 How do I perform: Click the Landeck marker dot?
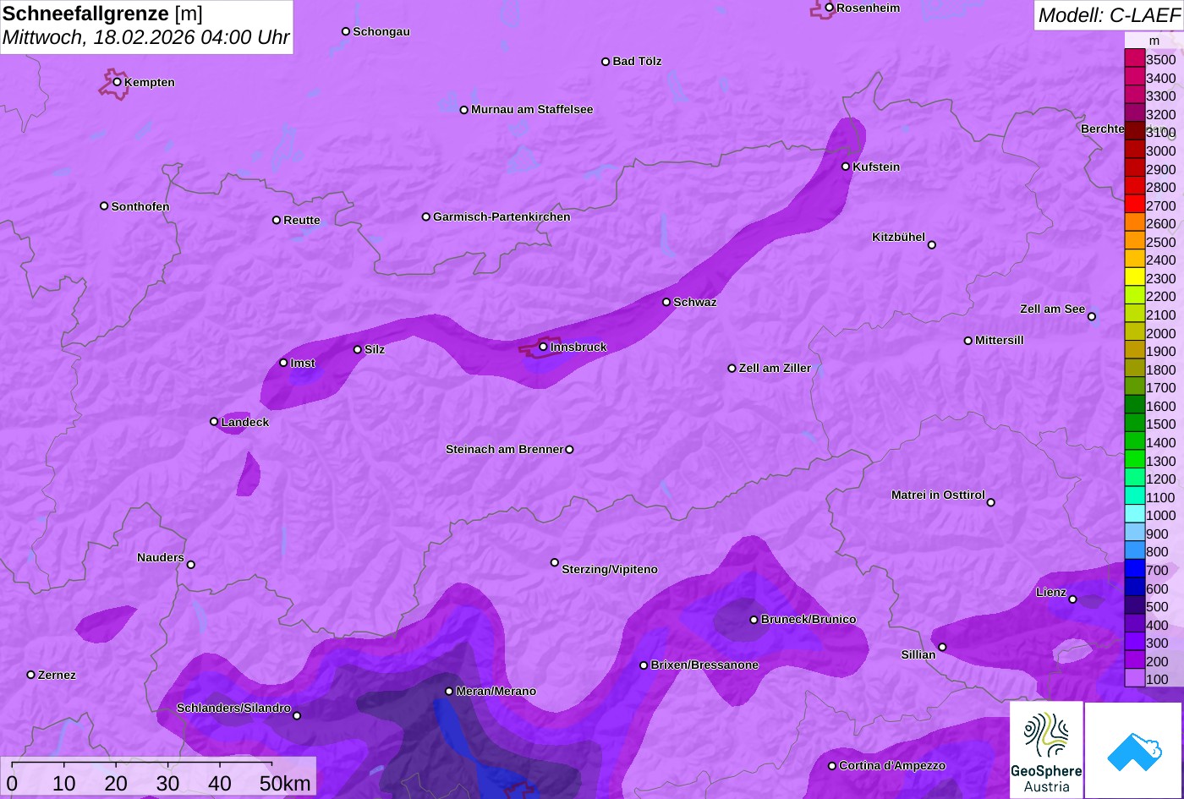(214, 422)
